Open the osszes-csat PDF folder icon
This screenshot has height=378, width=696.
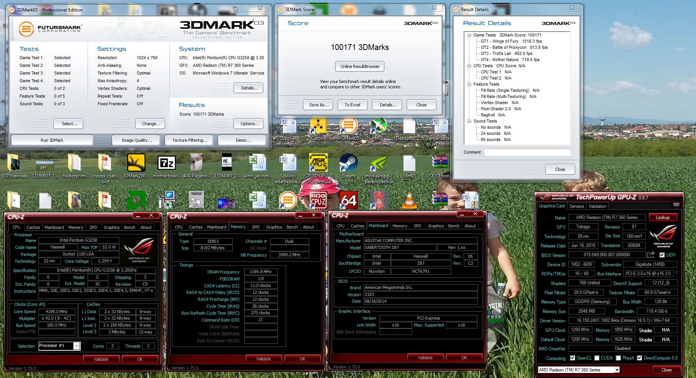click(x=106, y=168)
